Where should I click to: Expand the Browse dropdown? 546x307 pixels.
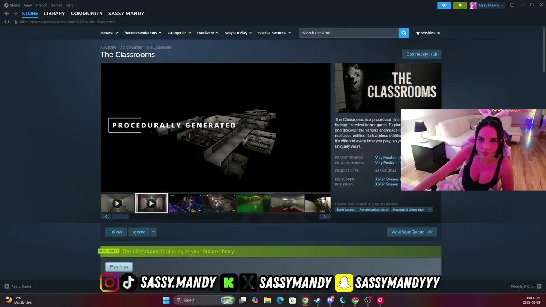tap(110, 33)
